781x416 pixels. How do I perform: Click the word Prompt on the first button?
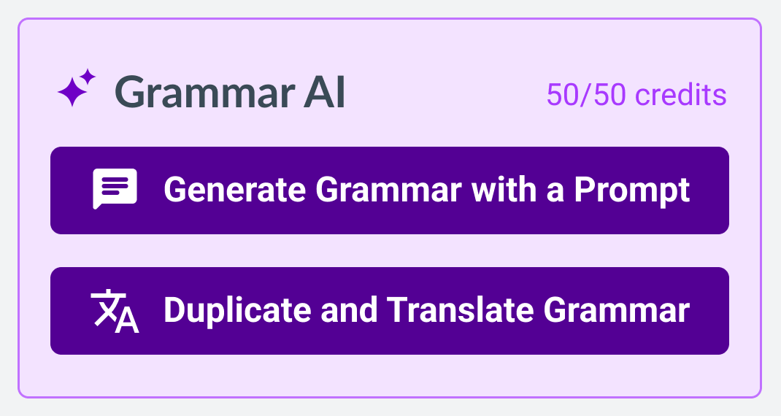(x=632, y=191)
